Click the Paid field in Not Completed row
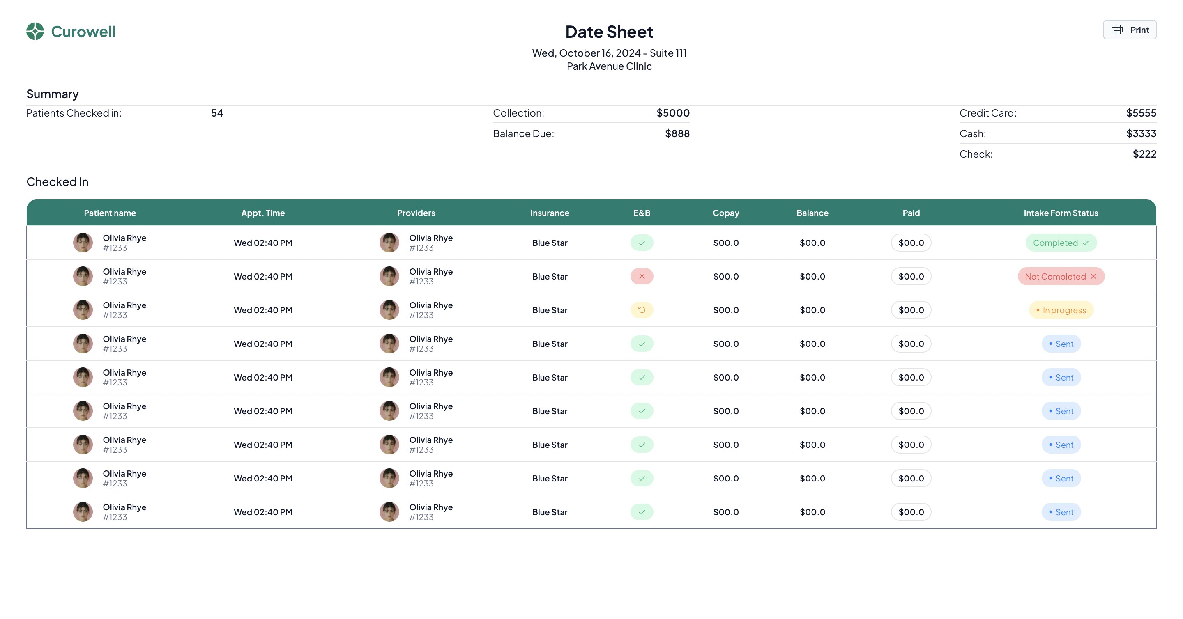 (911, 276)
